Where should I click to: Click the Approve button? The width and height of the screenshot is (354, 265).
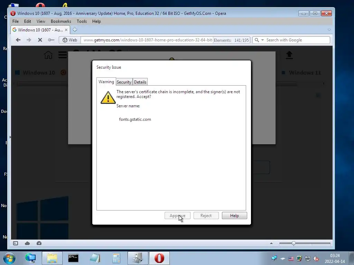(x=177, y=215)
